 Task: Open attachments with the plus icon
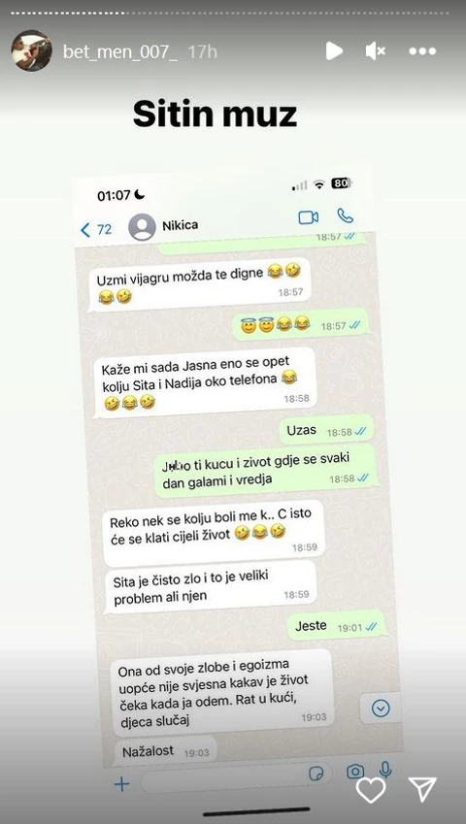click(121, 784)
